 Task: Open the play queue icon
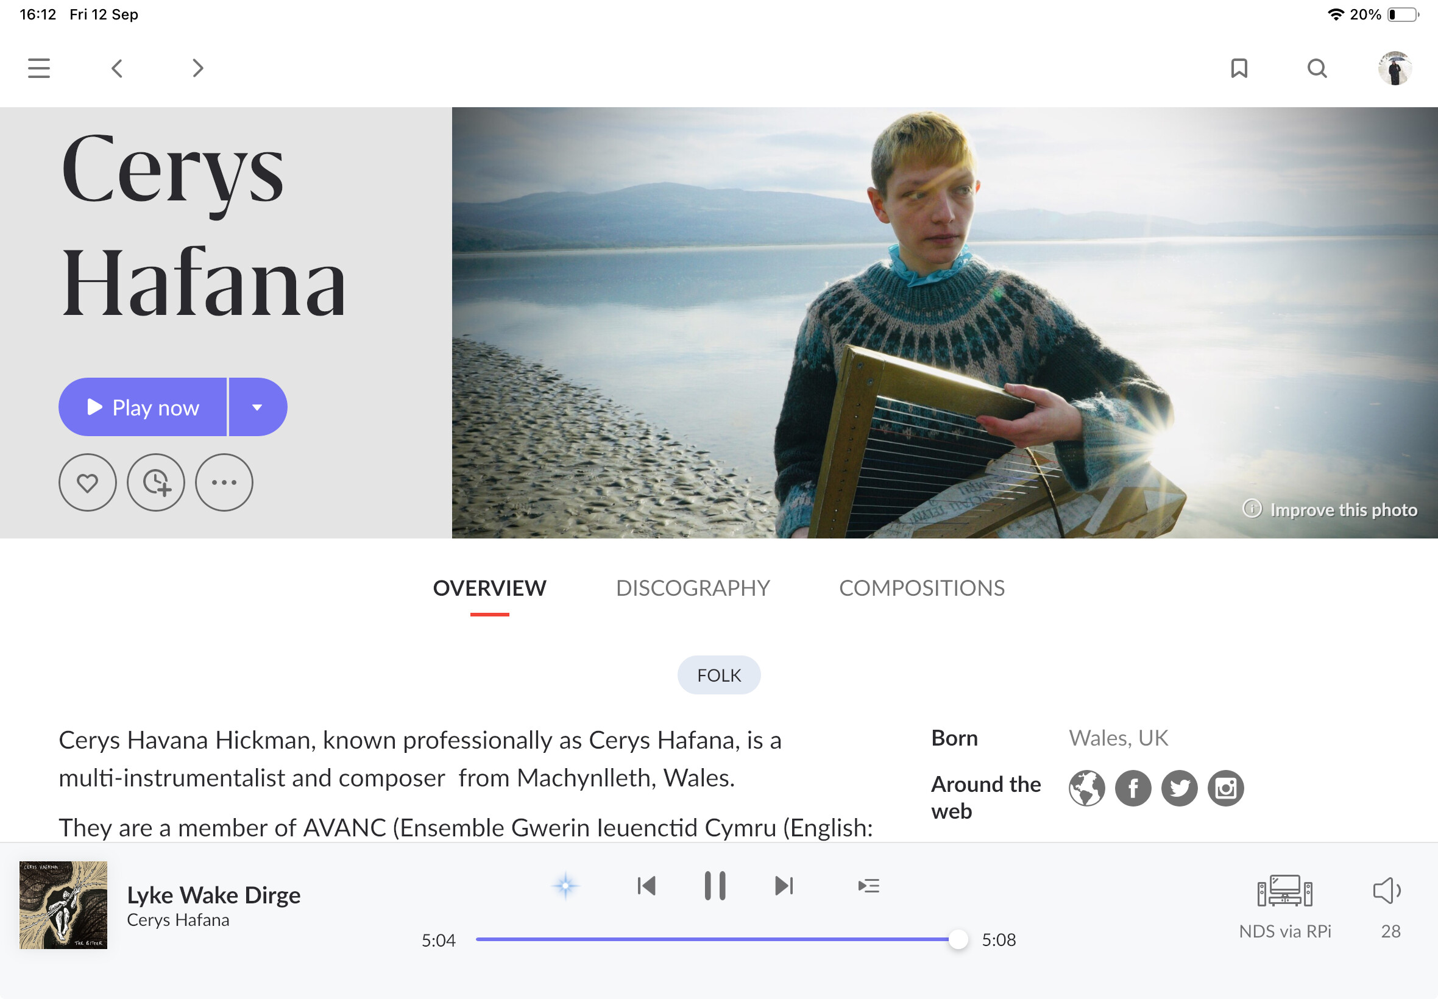(x=869, y=886)
